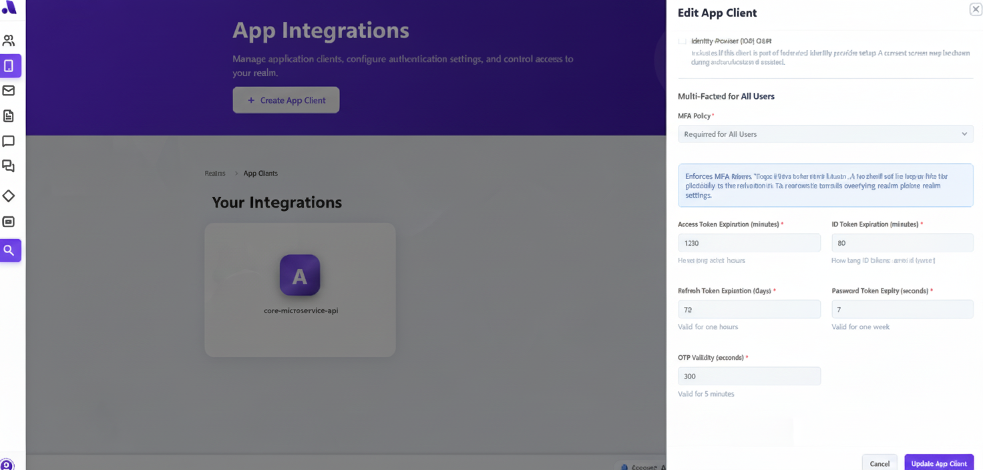Click Update App Client to save changes
Image resolution: width=983 pixels, height=470 pixels.
point(939,463)
